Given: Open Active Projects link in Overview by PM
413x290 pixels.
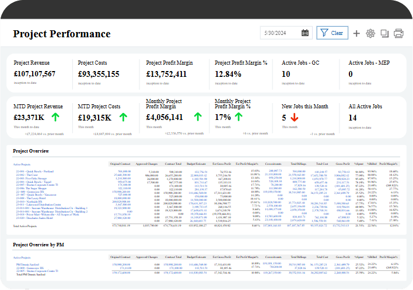Looking at the screenshot, I should [x=22, y=257].
